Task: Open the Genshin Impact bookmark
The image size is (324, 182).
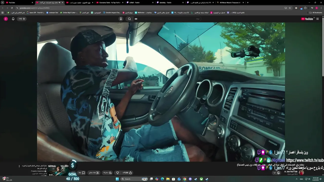Action: 112,12
